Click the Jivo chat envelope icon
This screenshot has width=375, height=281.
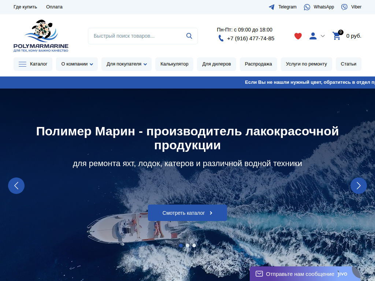pos(259,273)
